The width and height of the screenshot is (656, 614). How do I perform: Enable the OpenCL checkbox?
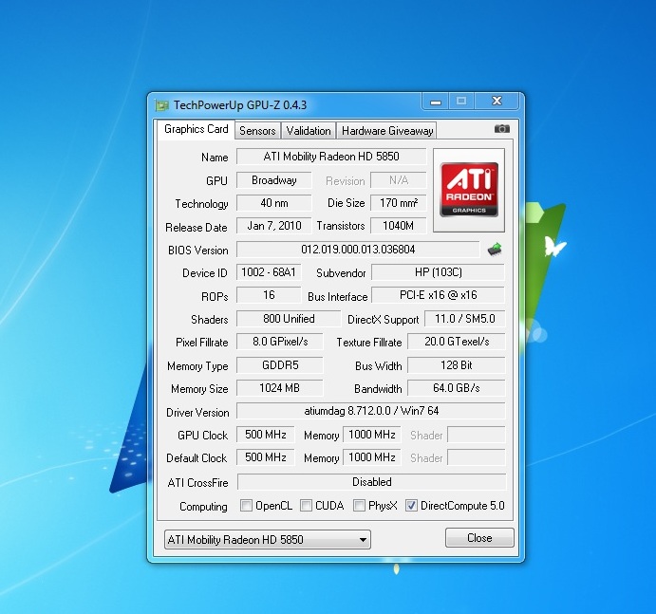tap(246, 506)
